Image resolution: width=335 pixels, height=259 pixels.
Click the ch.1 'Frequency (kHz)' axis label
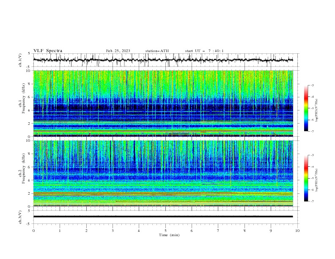click(24, 99)
